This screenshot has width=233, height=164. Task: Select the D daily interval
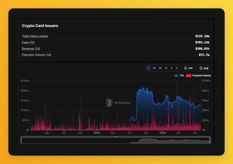coord(148,68)
